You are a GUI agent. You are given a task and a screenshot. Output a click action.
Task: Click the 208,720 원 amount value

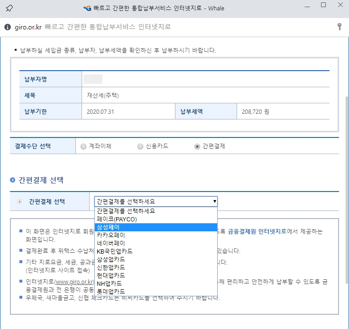point(283,111)
